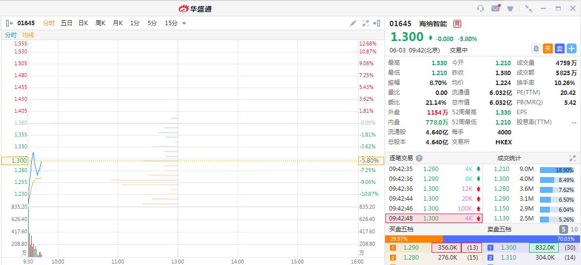Switch order book to 10 levels
Viewport: 581px width, 265px height.
point(574,229)
